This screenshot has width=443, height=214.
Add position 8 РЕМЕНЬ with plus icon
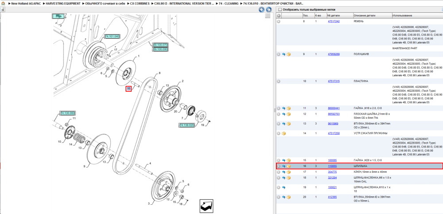tap(279, 21)
